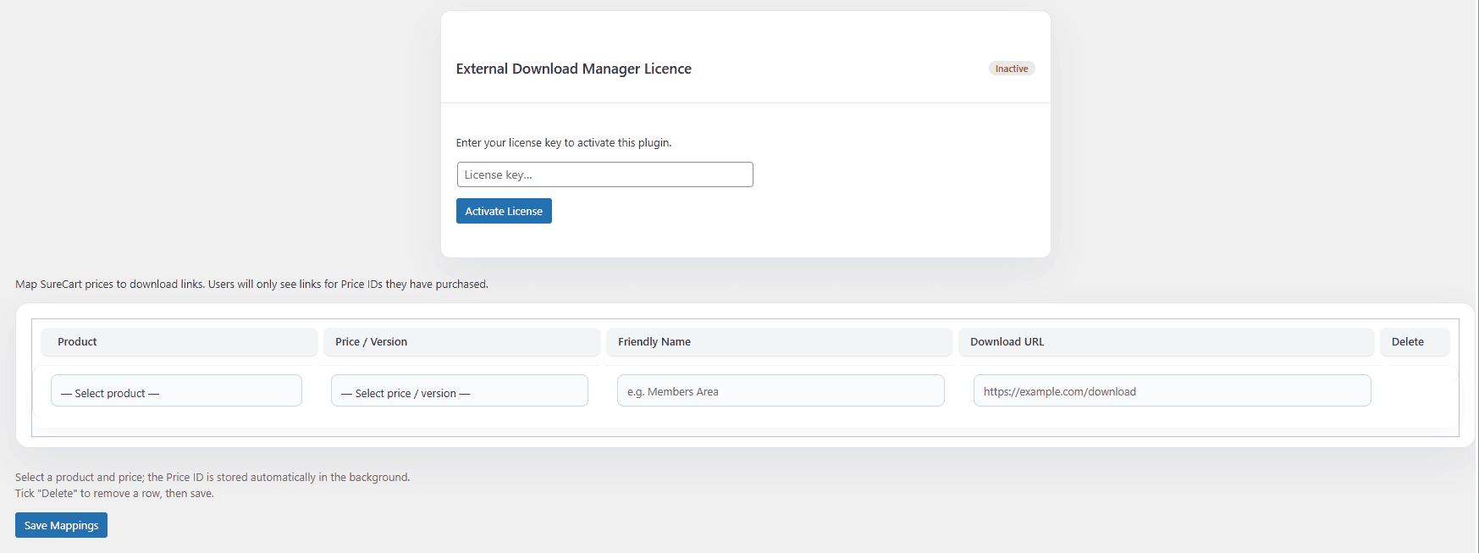
Task: Open the Select product dropdown
Action: click(176, 390)
